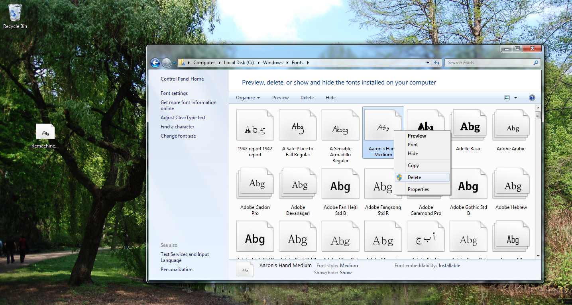Image resolution: width=572 pixels, height=305 pixels.
Task: Choose Properties from the context menu
Action: point(422,189)
